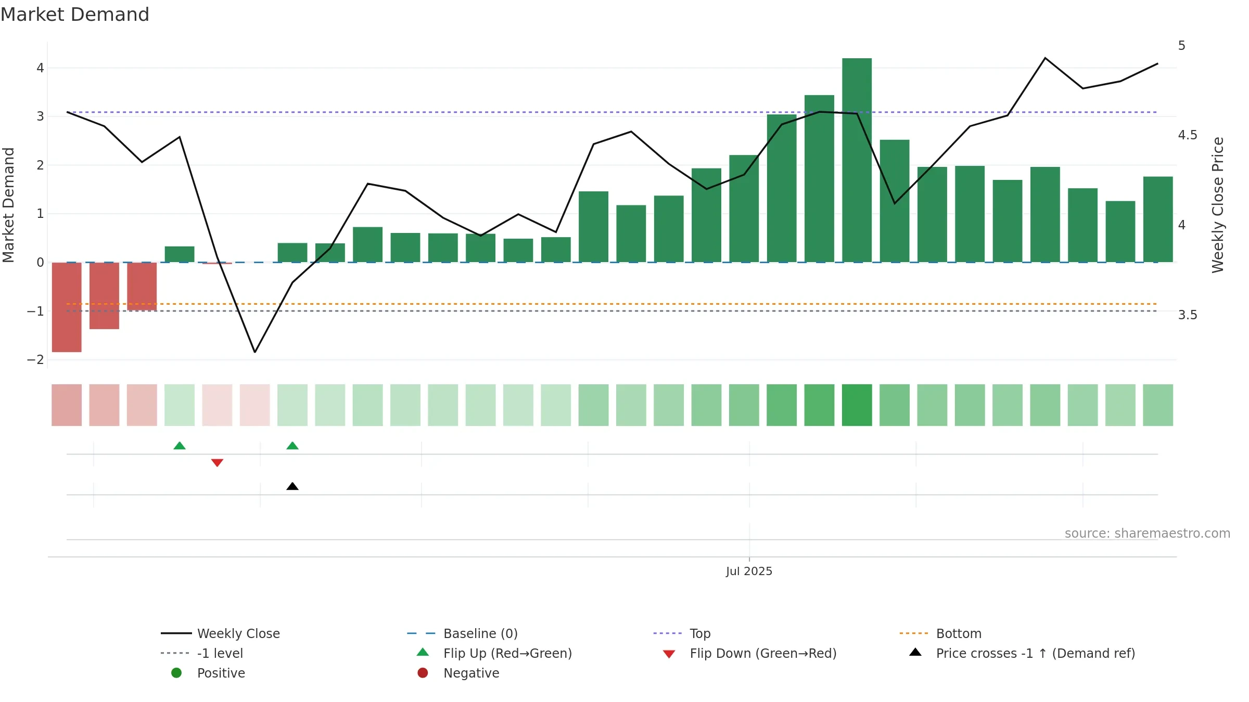Click the Jul 2025 axis label
The height and width of the screenshot is (702, 1249).
pyautogui.click(x=749, y=571)
